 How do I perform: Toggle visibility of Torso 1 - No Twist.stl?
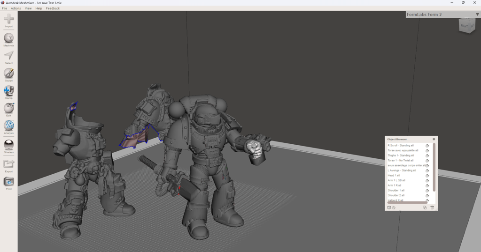click(427, 161)
